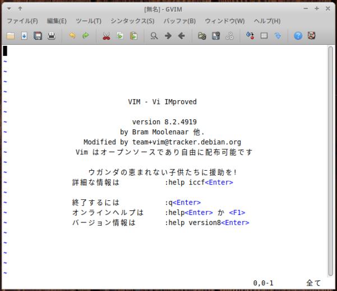Click the Redo arrow icon

pos(86,35)
